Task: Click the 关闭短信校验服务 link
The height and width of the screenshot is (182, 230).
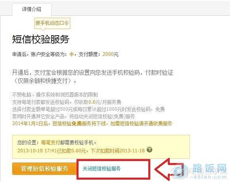Action: click(102, 169)
